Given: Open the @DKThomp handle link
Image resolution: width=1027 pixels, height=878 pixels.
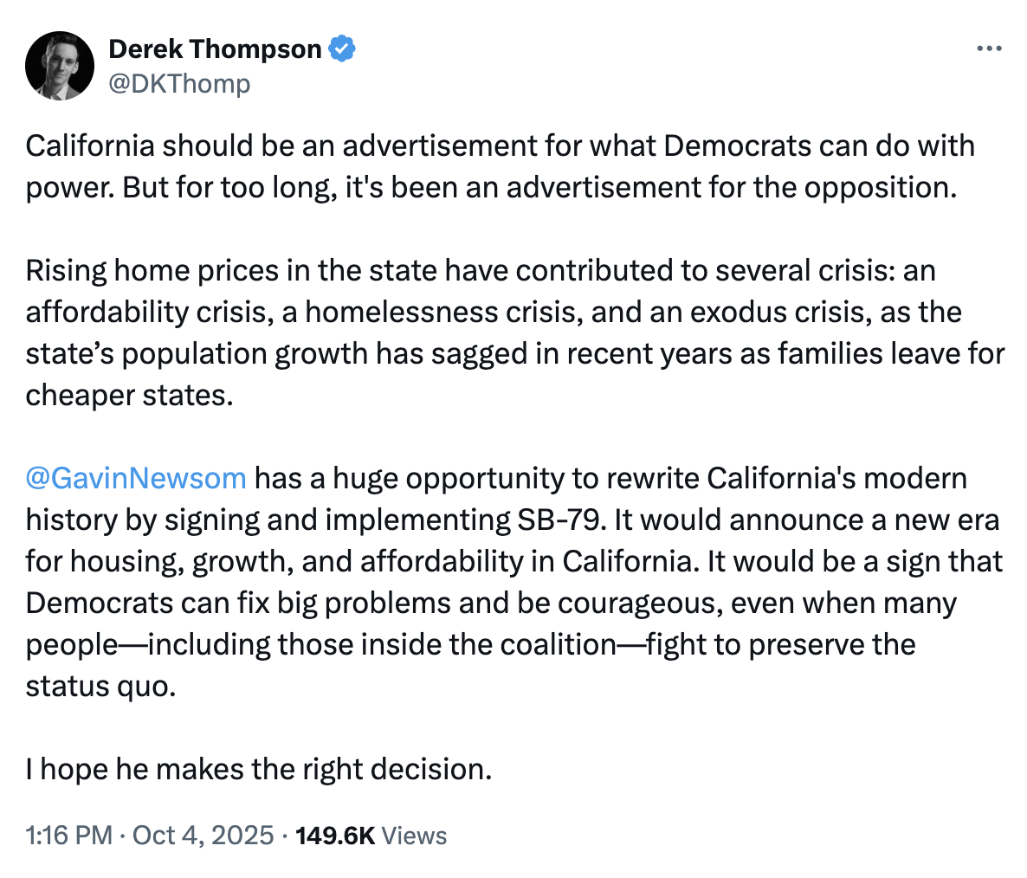Looking at the screenshot, I should click(179, 83).
